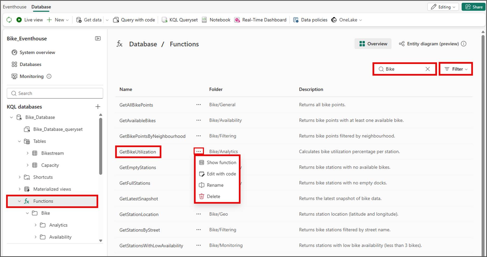
Task: Open the Get data tool
Action: click(89, 20)
